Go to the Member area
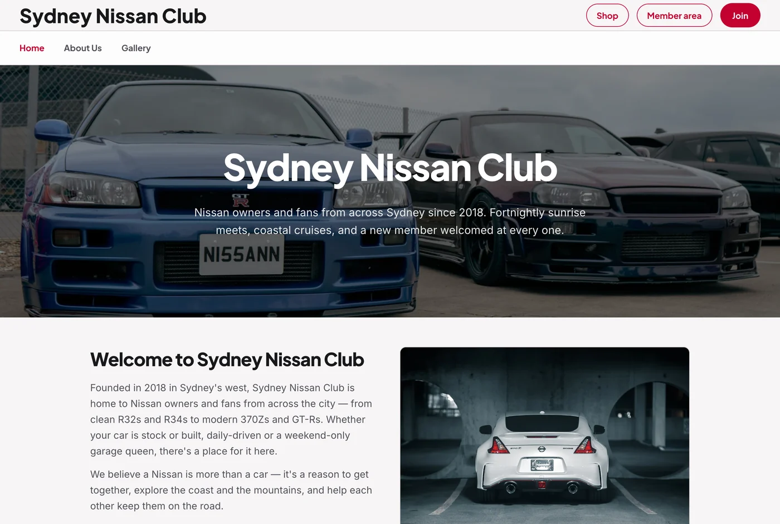The height and width of the screenshot is (524, 780). (674, 16)
